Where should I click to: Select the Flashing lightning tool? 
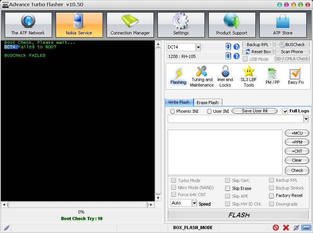(x=178, y=76)
